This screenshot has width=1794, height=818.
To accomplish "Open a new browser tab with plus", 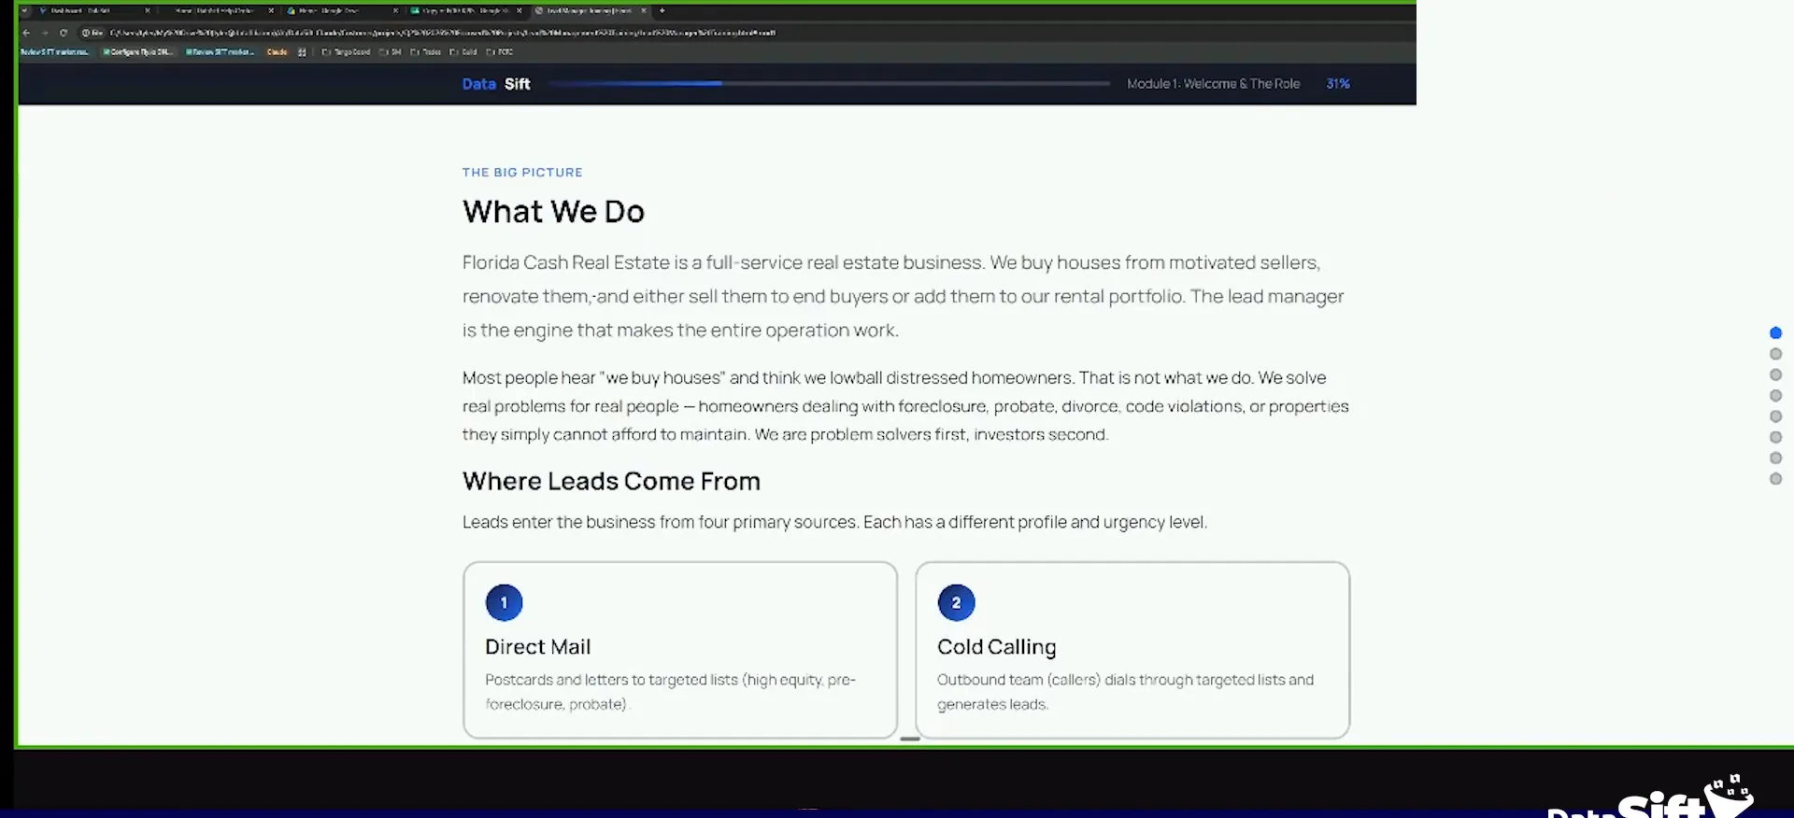I will pyautogui.click(x=662, y=10).
